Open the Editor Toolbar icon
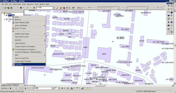The width and height of the screenshot is (176, 93). [57, 8]
